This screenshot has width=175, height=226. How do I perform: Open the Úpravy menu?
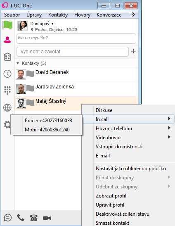(34, 15)
